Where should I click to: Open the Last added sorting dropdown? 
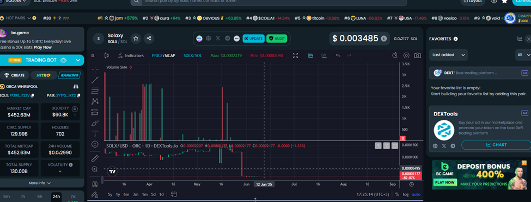(x=448, y=55)
